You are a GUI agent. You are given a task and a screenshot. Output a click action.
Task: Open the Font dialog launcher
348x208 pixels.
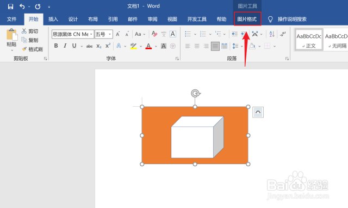pyautogui.click(x=177, y=58)
